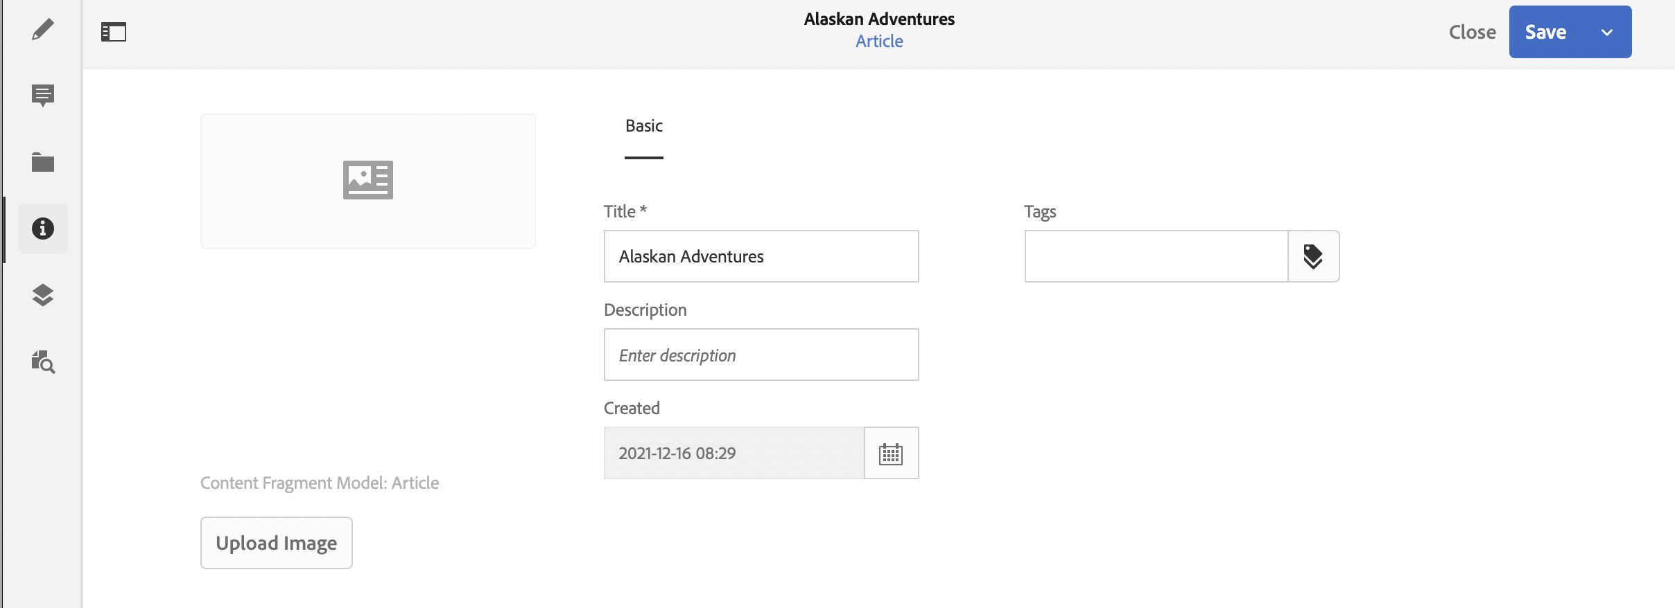Open the pencil edit icon in sidebar
Screen dimensions: 1675x608
pos(43,30)
